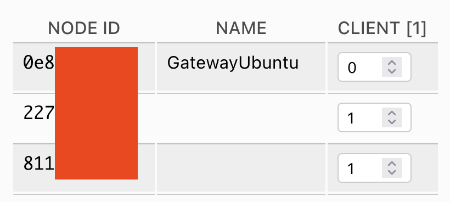Increment client value for node 811

pyautogui.click(x=392, y=164)
